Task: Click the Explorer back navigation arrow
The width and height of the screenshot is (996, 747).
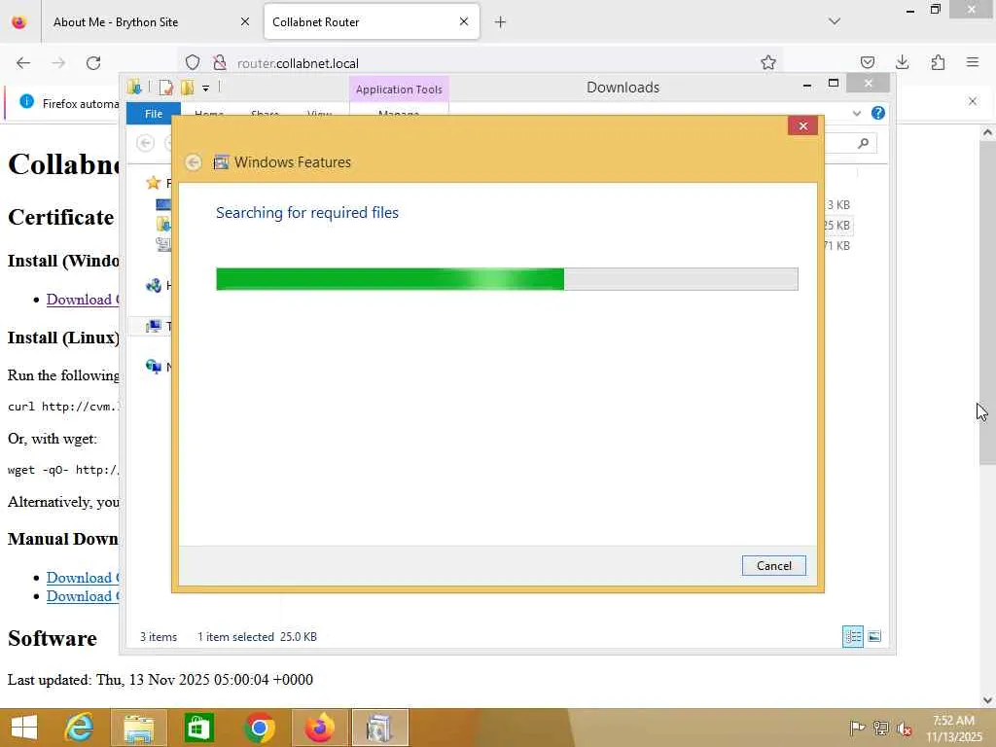Action: 146,144
